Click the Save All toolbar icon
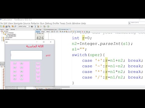 (9, 26)
